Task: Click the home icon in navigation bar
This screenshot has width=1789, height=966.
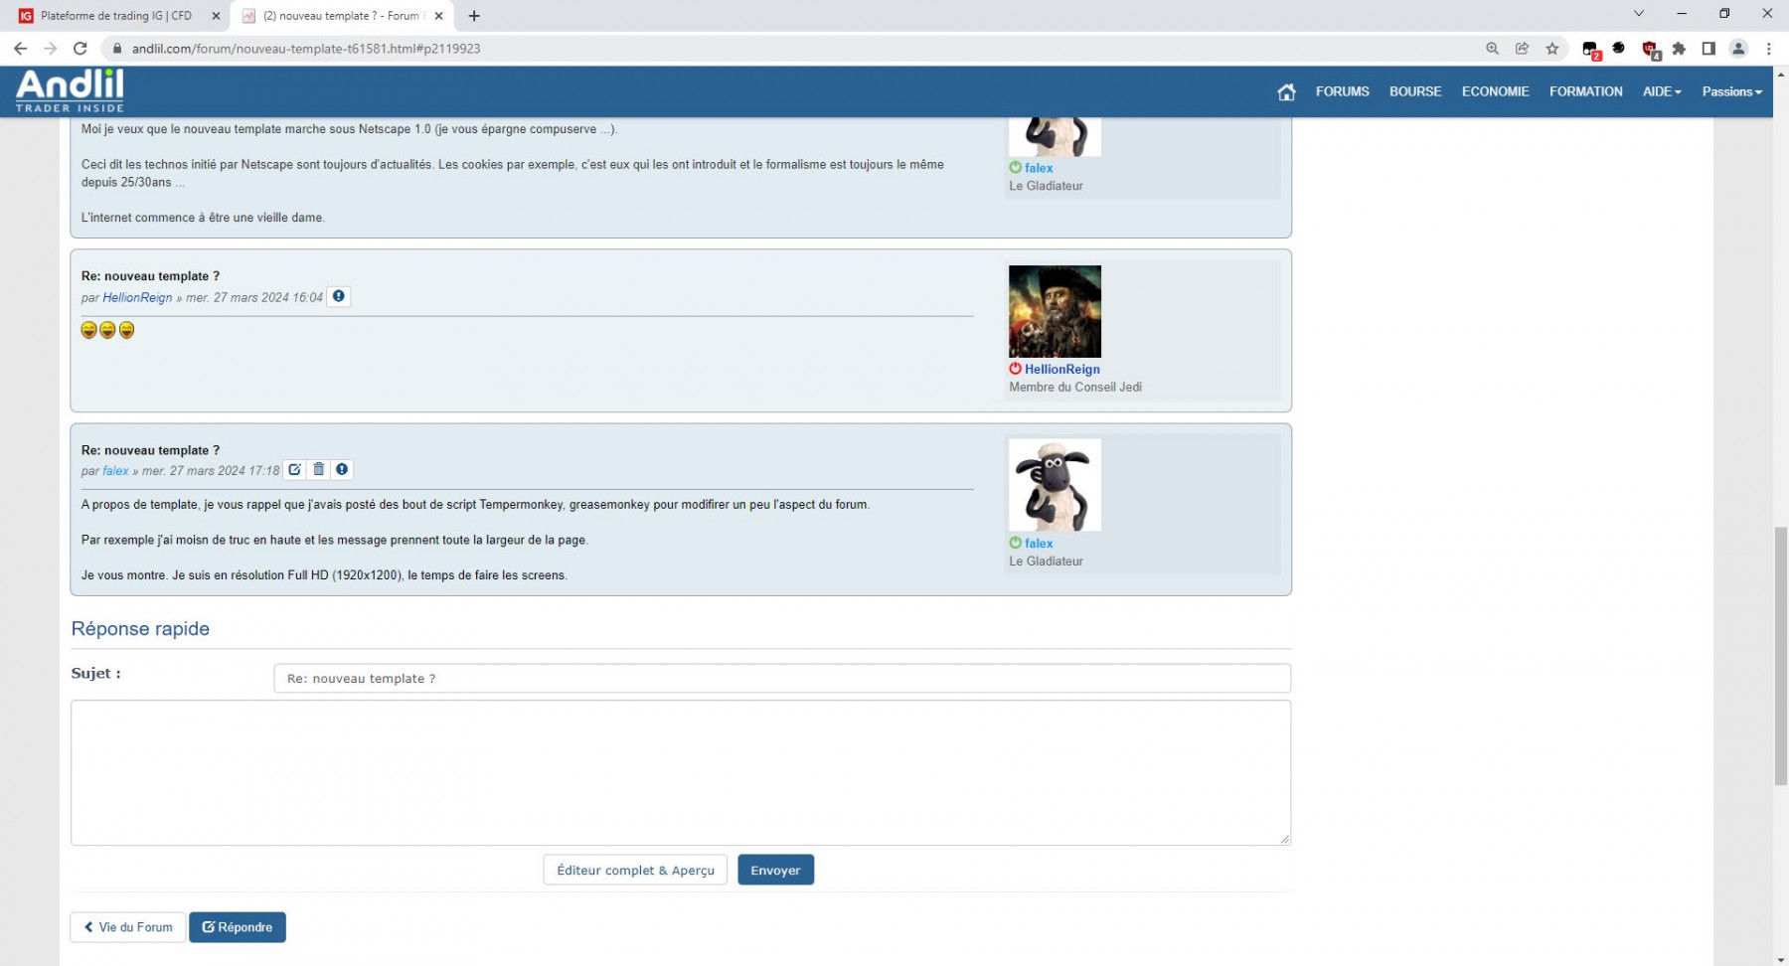Action: (x=1286, y=91)
